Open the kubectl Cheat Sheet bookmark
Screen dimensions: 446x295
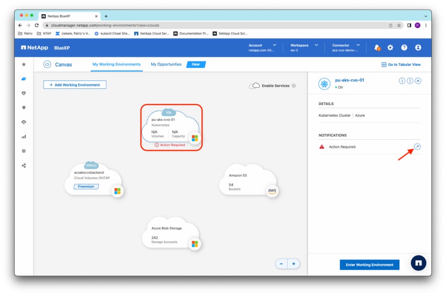pos(112,34)
